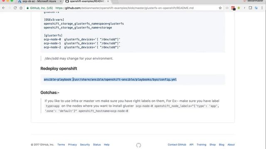266x149 pixels.
Task: Click the square outline extension icon
Action: click(x=250, y=8)
